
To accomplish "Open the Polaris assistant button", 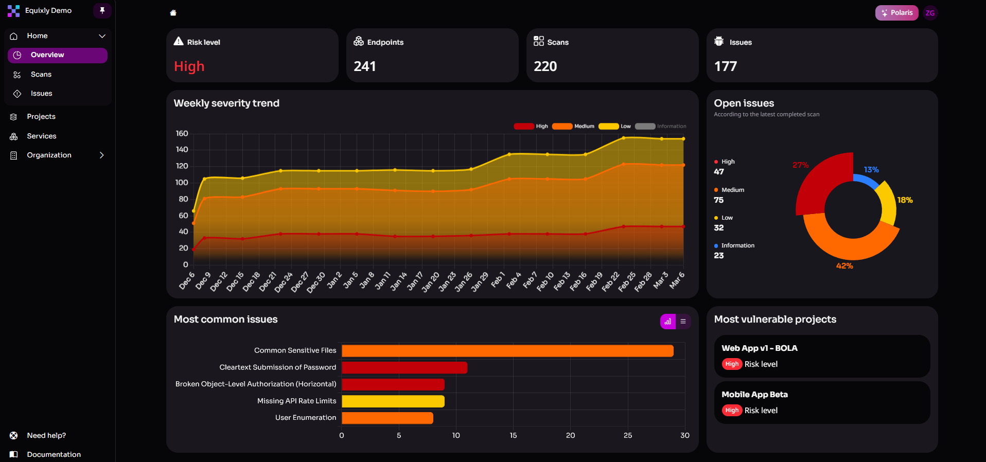I will (896, 13).
